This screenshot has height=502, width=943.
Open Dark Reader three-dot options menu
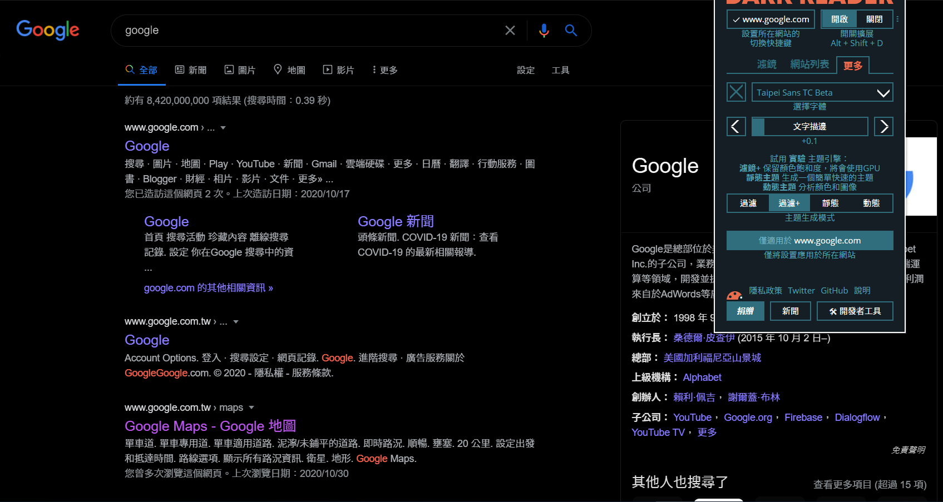tap(897, 19)
